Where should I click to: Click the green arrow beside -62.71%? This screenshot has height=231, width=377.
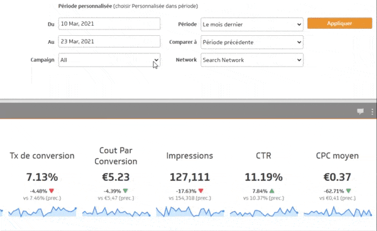point(348,191)
